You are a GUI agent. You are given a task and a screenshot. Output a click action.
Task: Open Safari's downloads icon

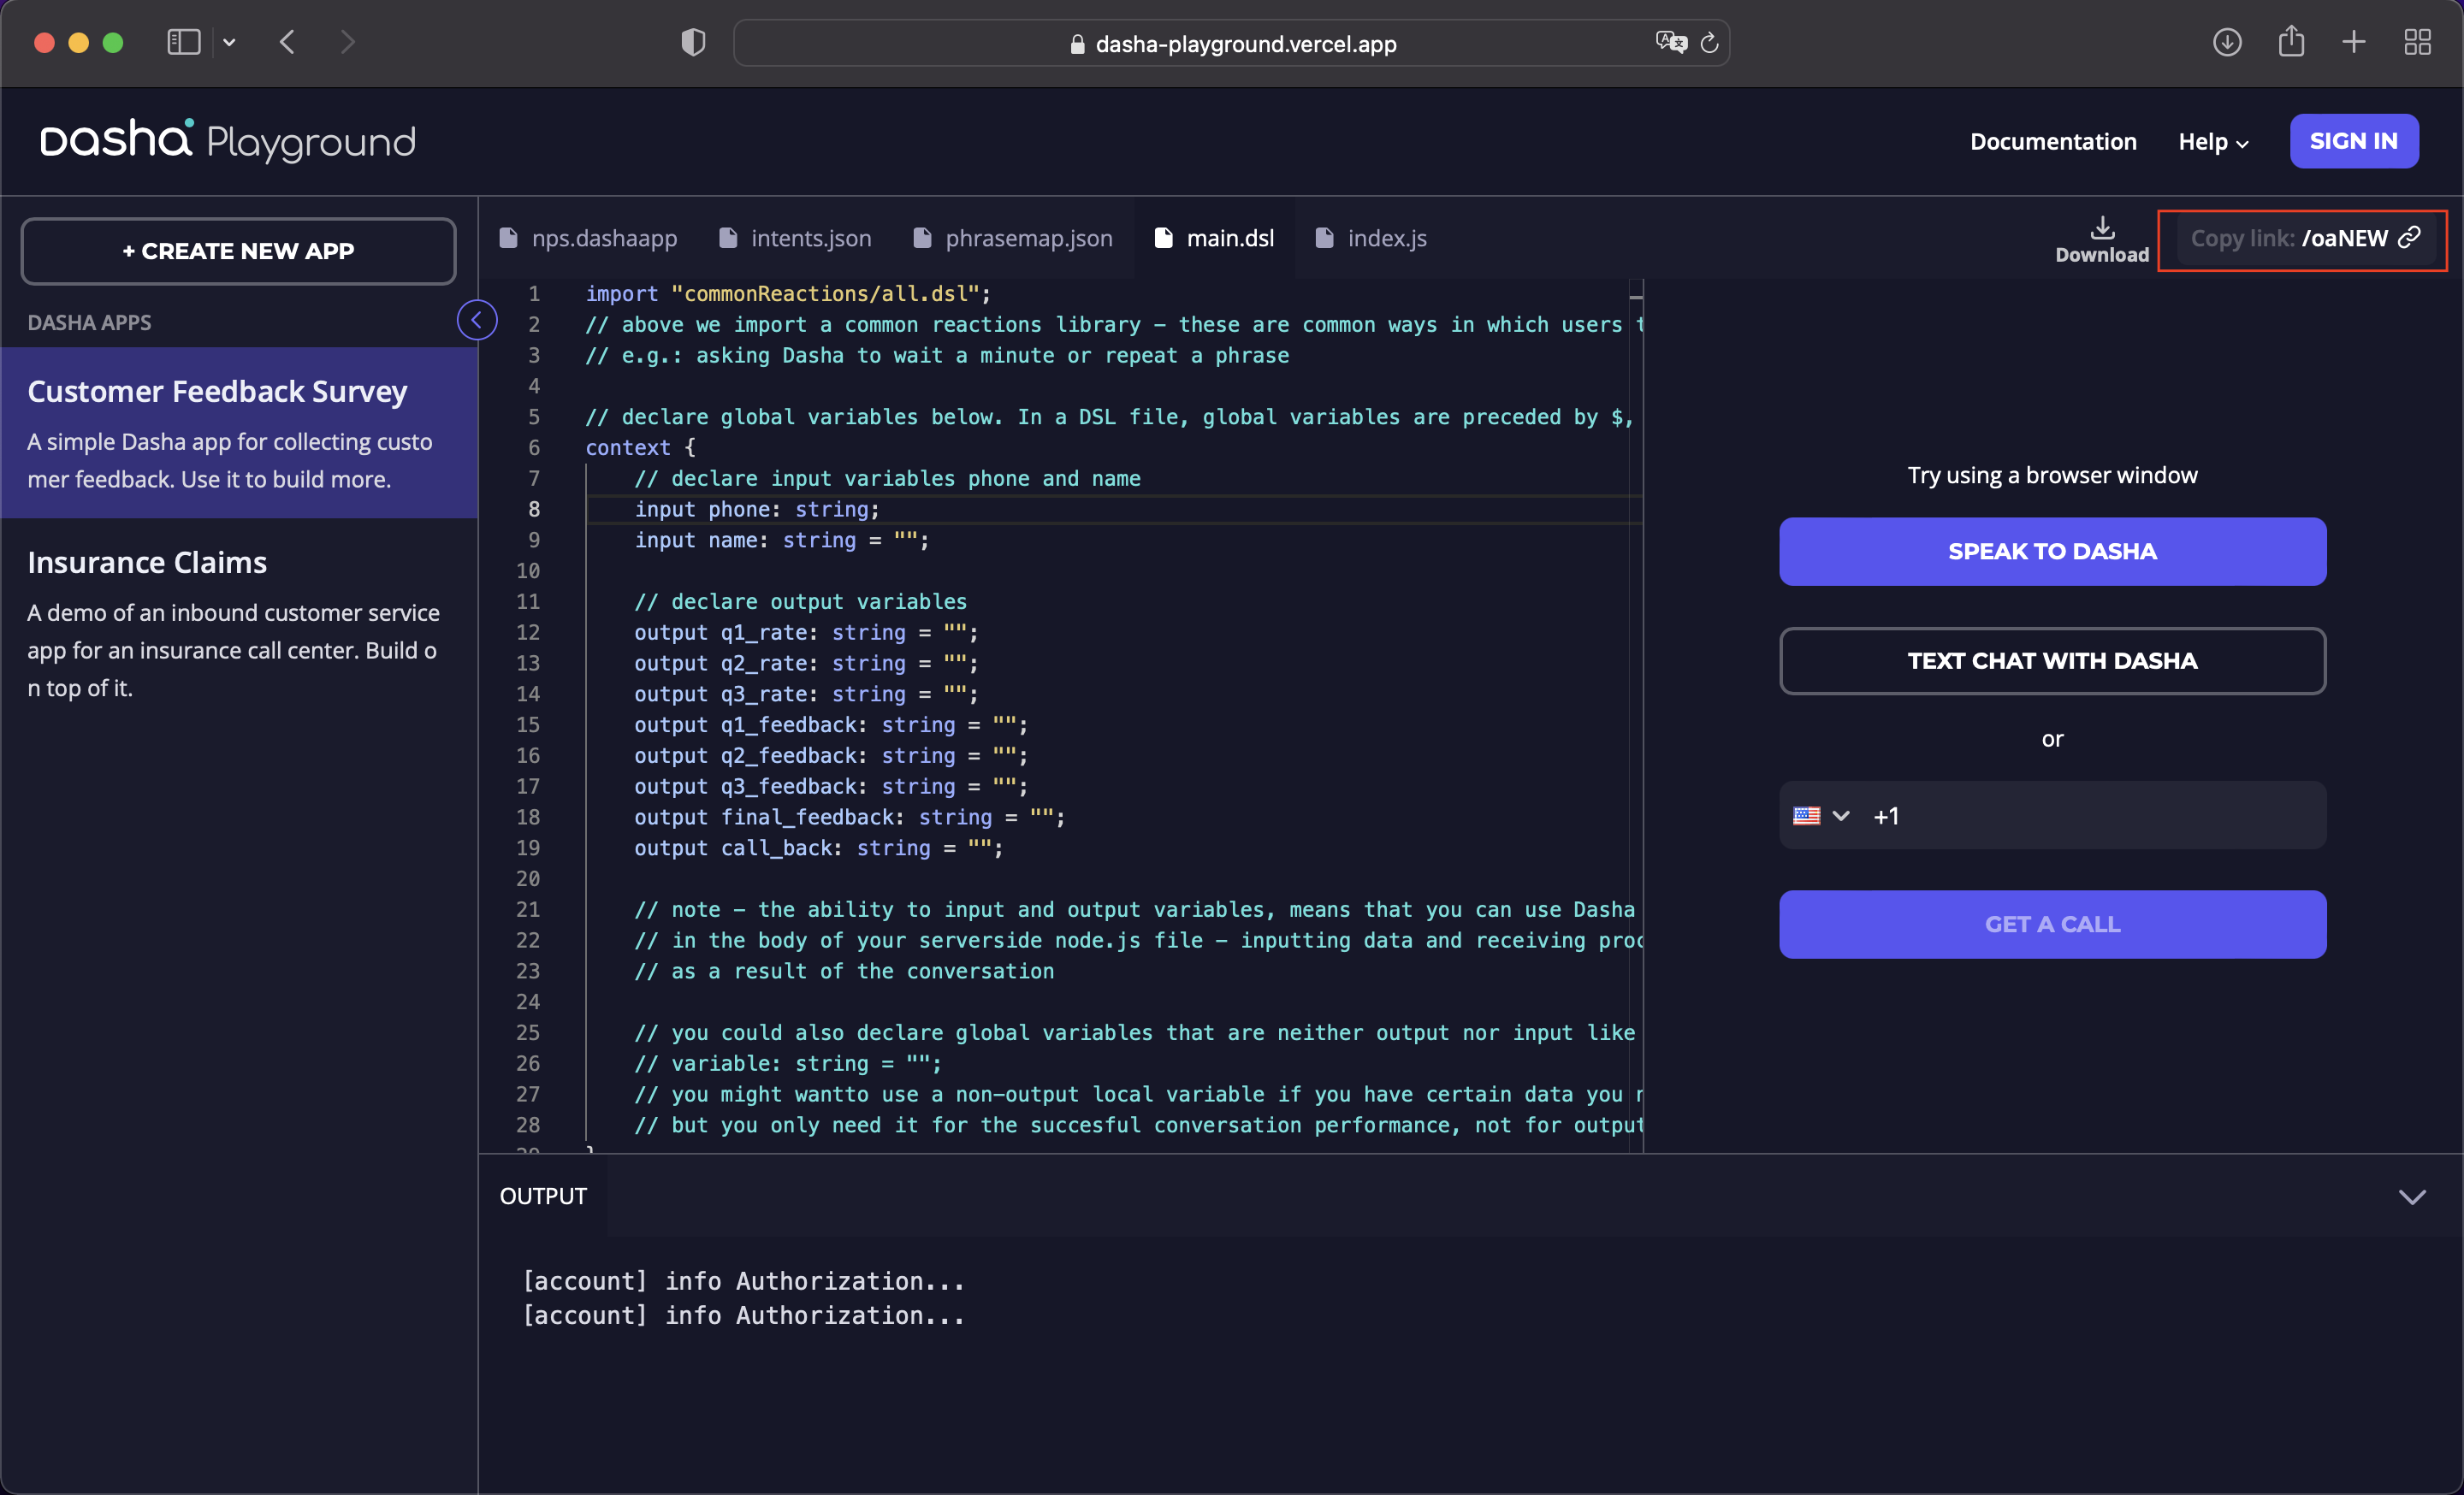pos(2227,42)
